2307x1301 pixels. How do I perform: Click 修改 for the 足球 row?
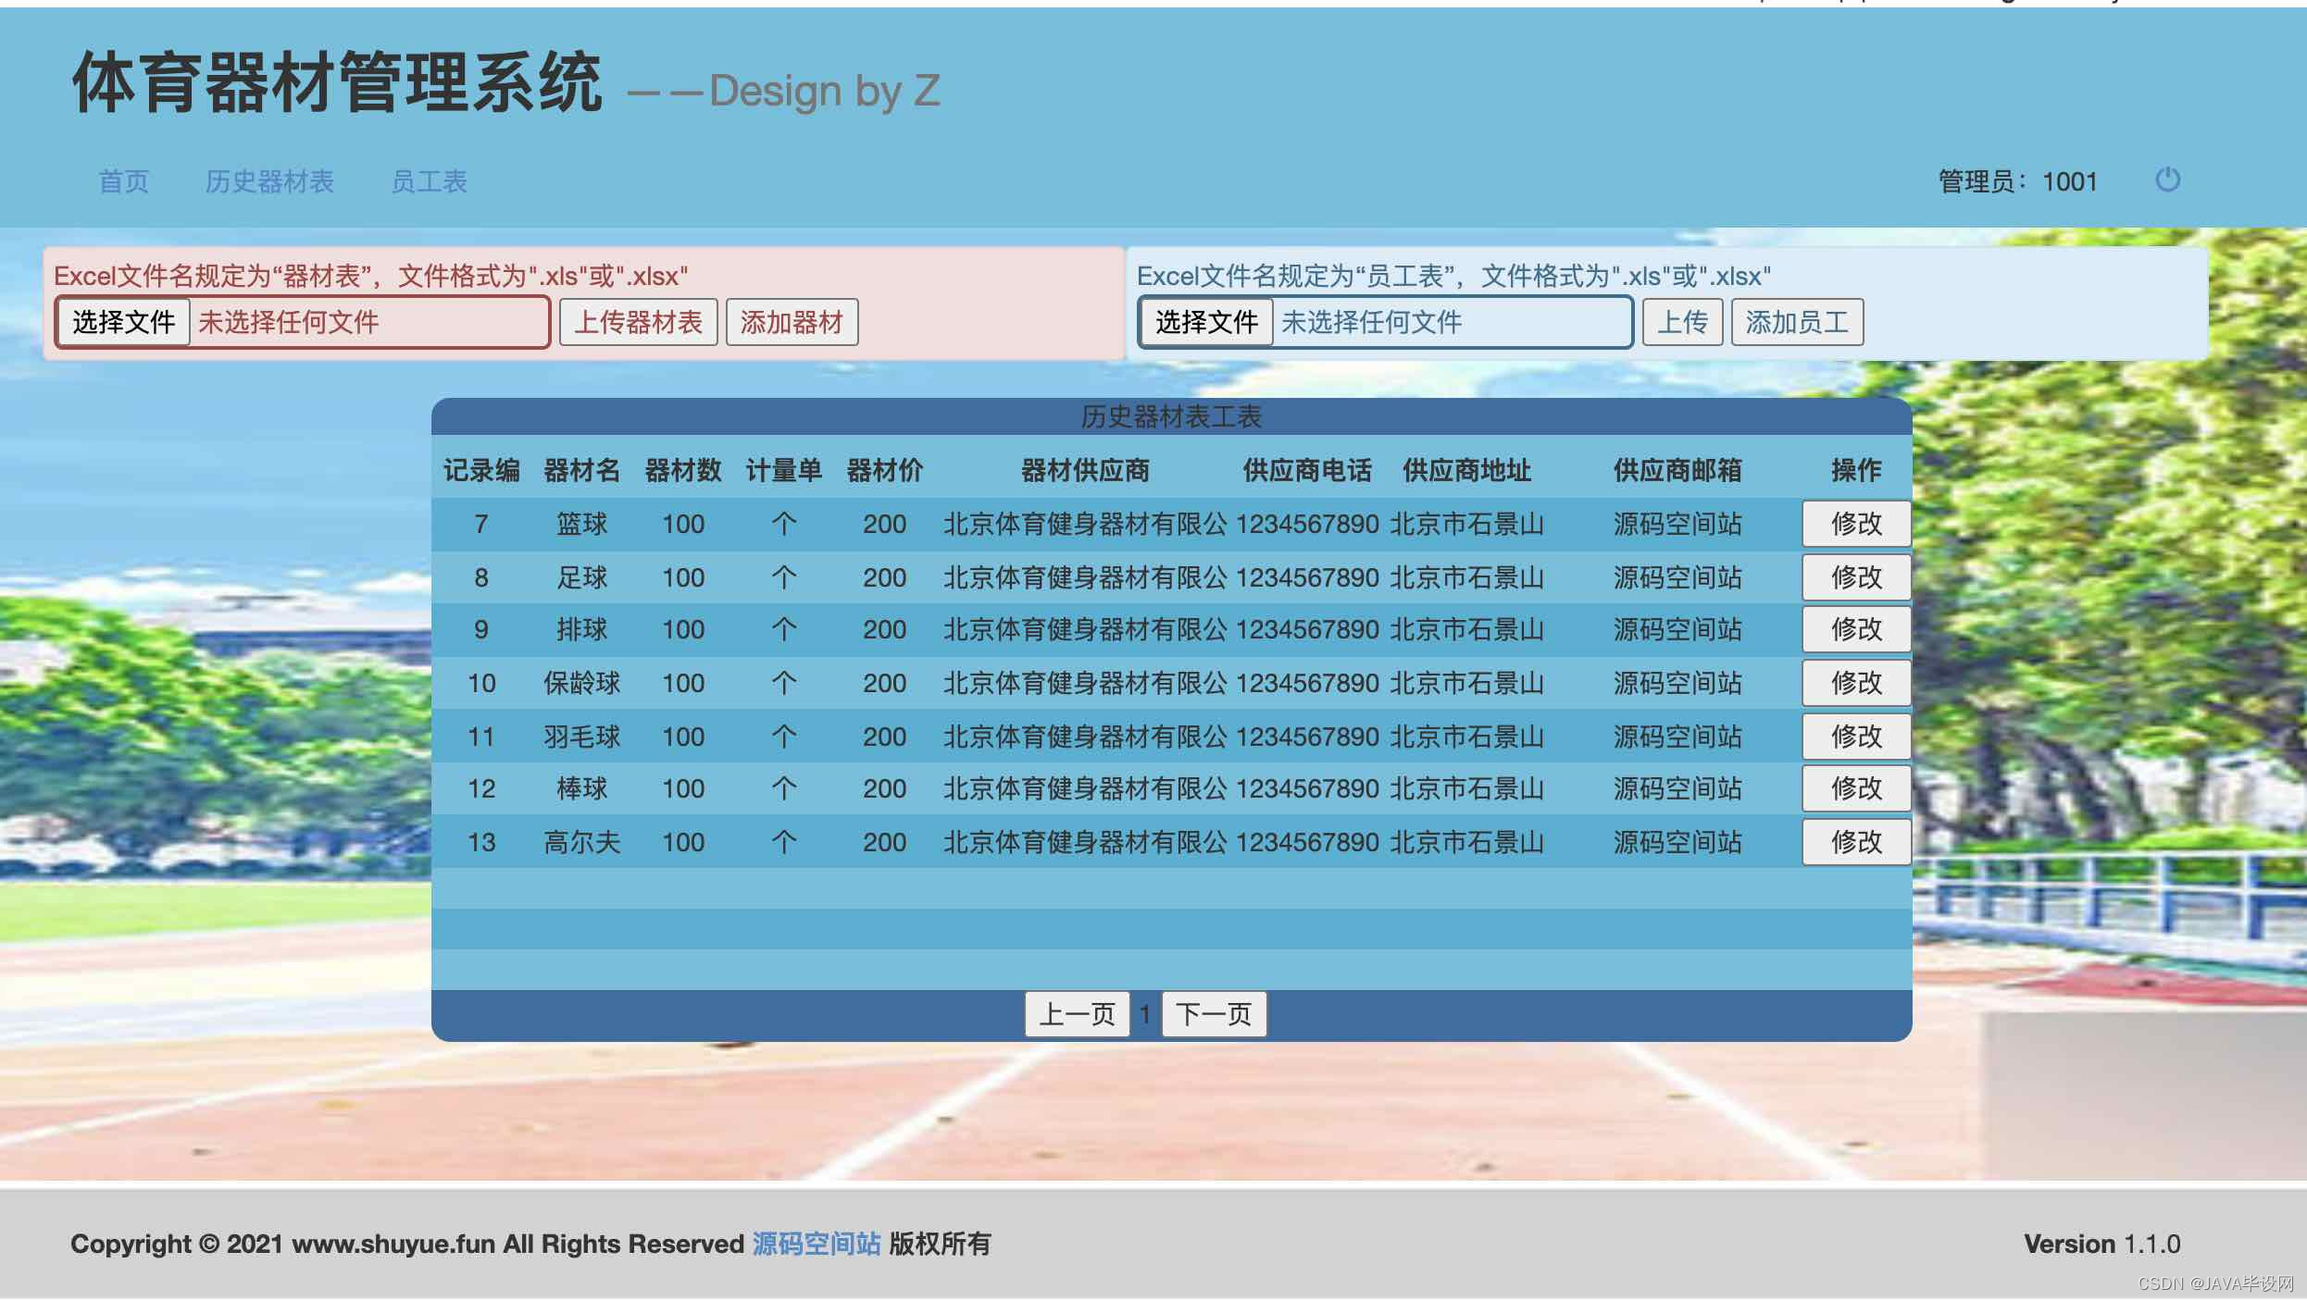(1856, 577)
